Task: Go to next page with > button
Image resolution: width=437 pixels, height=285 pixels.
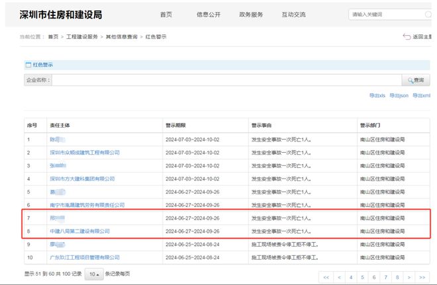Action: tap(409, 277)
